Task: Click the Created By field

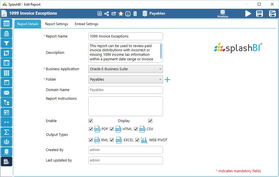Action: (x=126, y=150)
